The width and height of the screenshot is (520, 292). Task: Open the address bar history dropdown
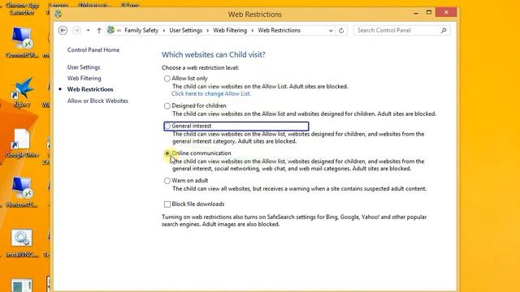331,31
